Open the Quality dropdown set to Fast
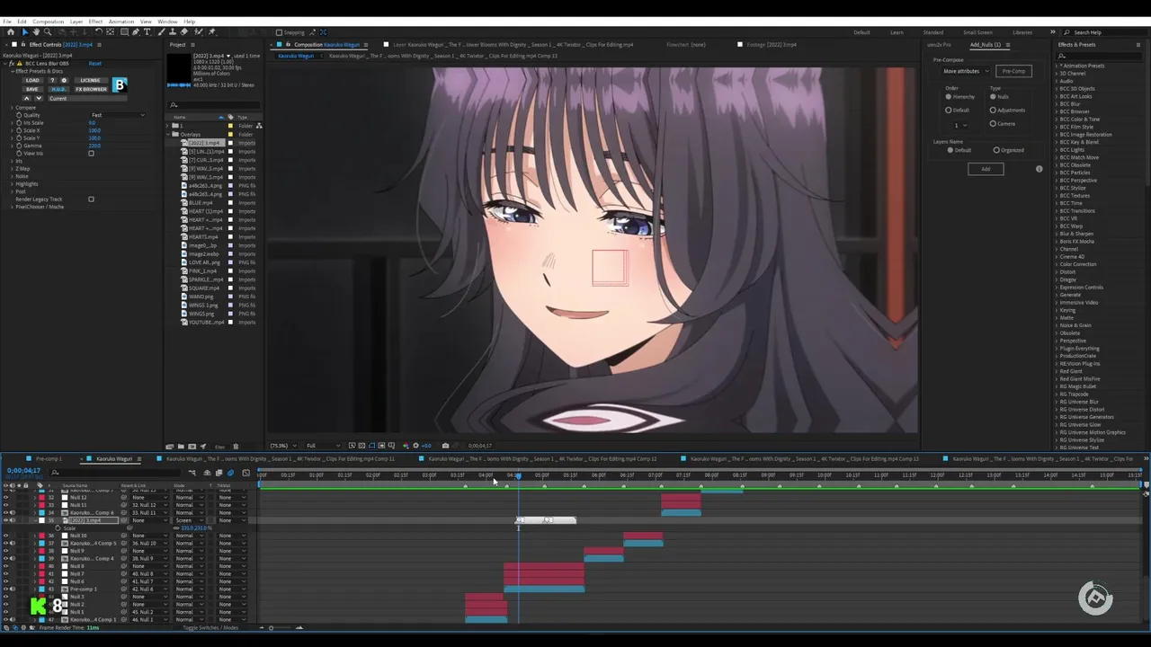The height and width of the screenshot is (647, 1151). pyautogui.click(x=118, y=115)
